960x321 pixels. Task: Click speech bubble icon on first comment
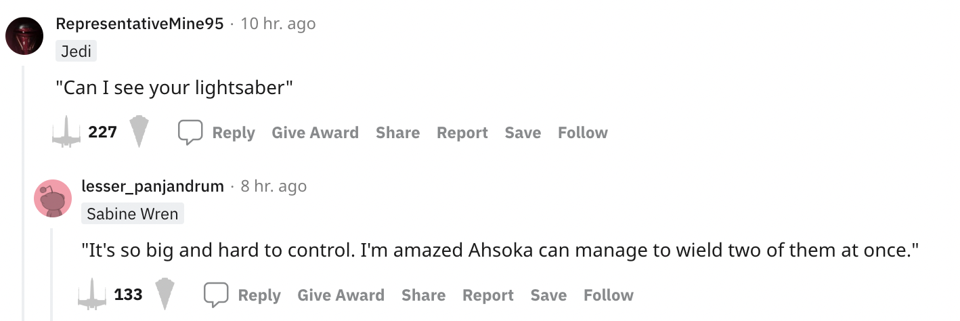click(191, 132)
